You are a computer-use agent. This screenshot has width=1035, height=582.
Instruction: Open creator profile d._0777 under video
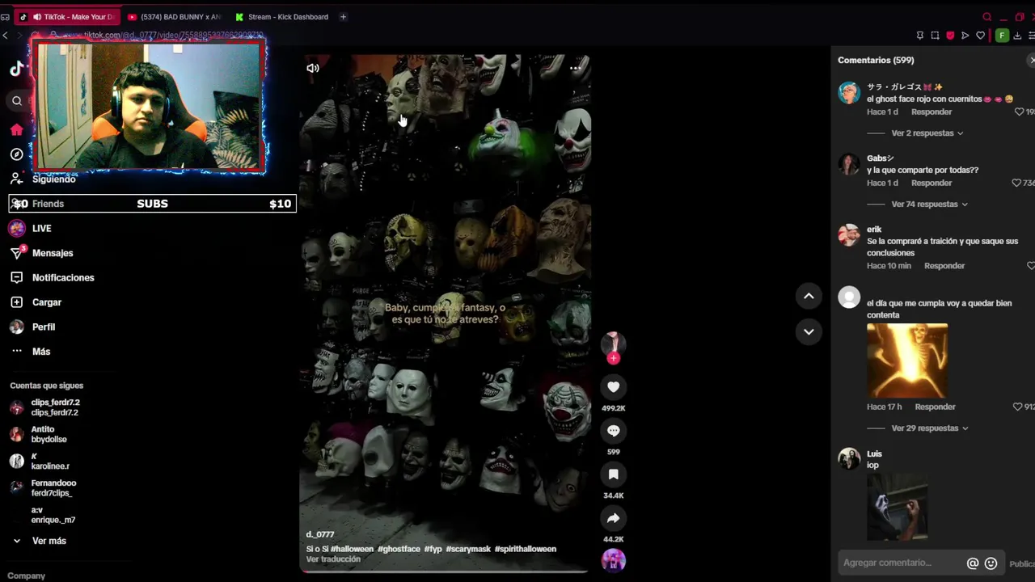[320, 534]
